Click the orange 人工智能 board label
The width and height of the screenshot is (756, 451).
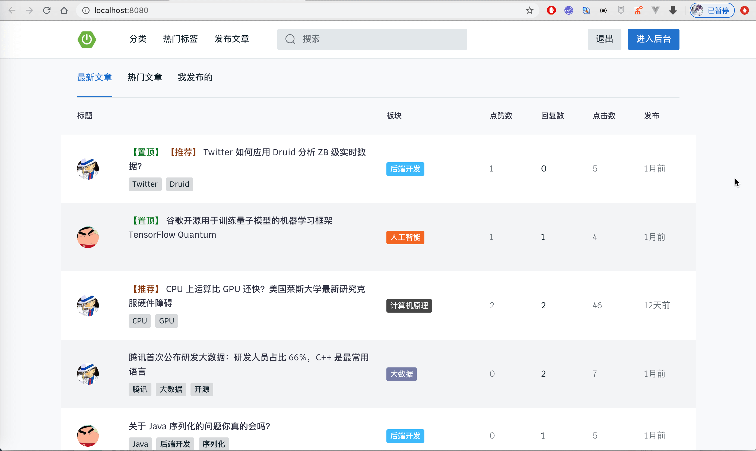tap(405, 237)
